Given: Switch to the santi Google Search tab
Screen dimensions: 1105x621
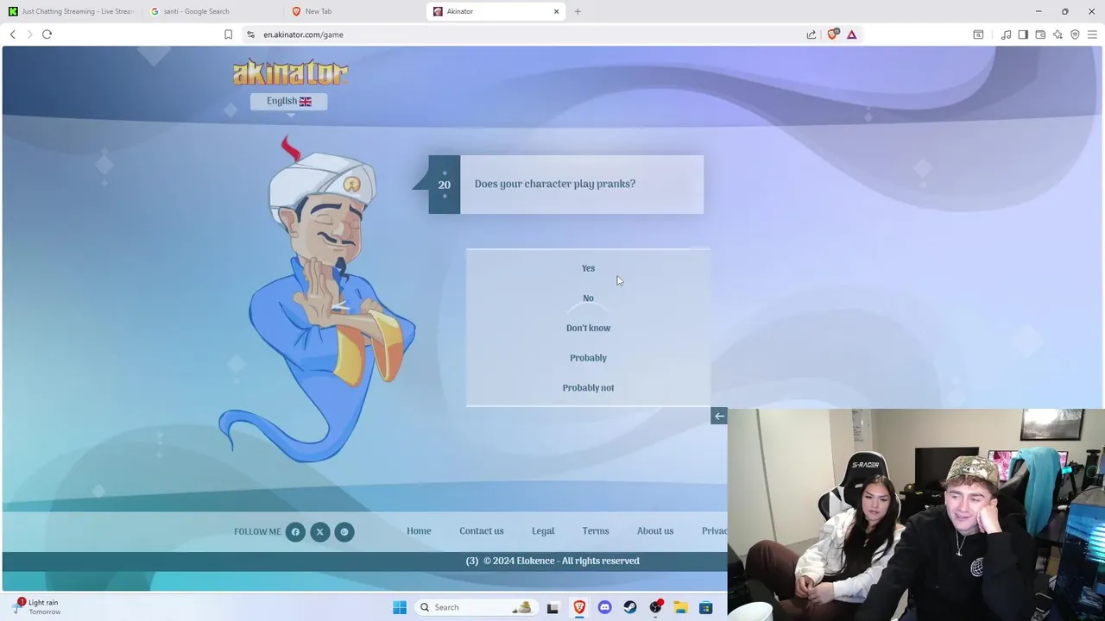Looking at the screenshot, I should tap(212, 11).
